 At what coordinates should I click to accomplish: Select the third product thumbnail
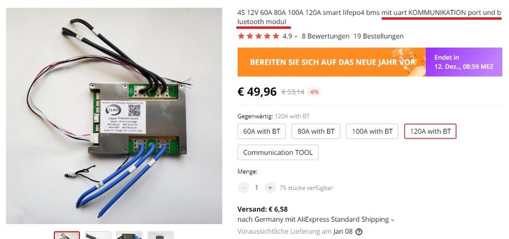[x=129, y=235]
